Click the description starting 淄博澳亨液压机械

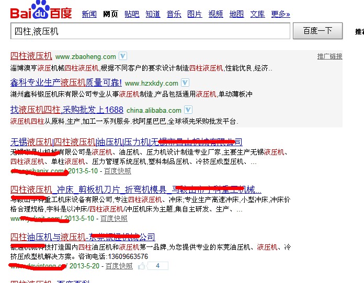tap(141, 68)
